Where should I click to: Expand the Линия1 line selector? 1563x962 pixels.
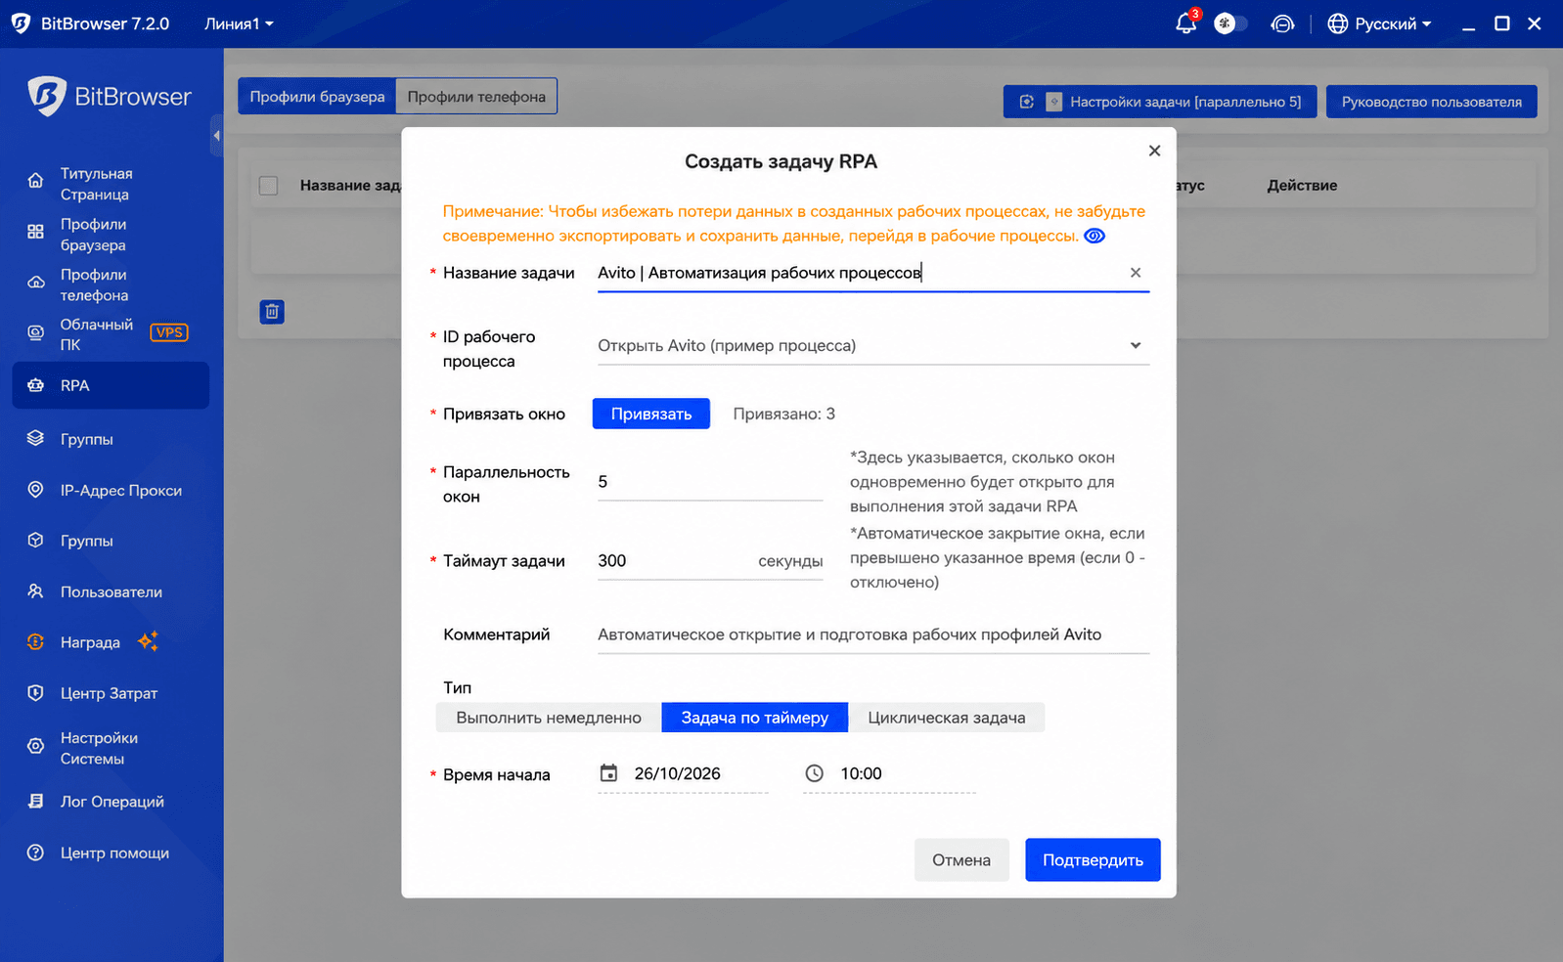(239, 23)
